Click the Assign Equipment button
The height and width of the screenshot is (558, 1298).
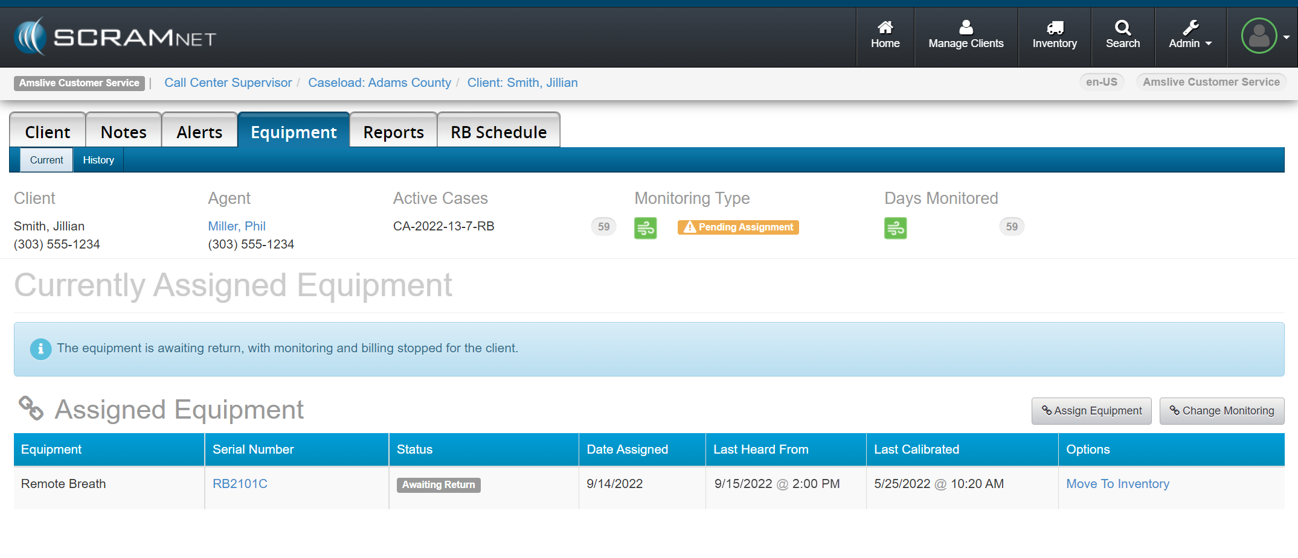pyautogui.click(x=1091, y=411)
